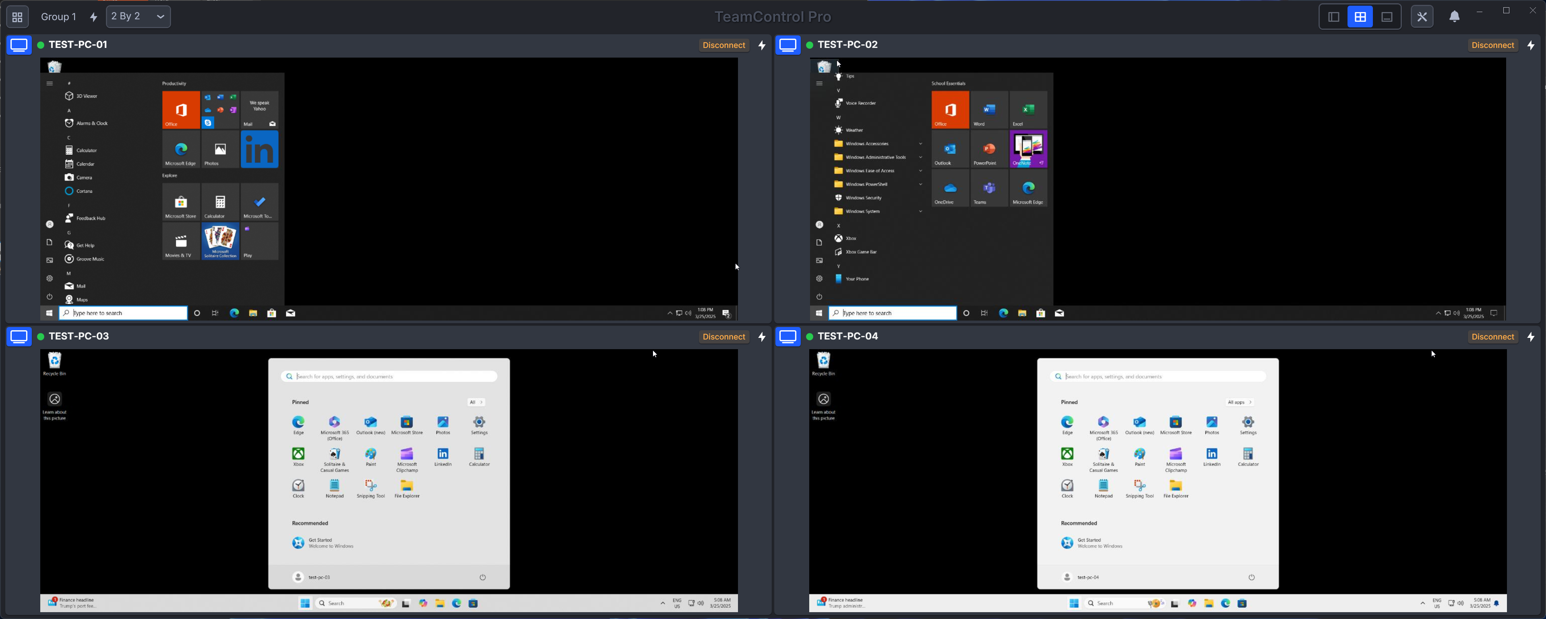
Task: Open the 2 By 2 layout dropdown
Action: (138, 17)
